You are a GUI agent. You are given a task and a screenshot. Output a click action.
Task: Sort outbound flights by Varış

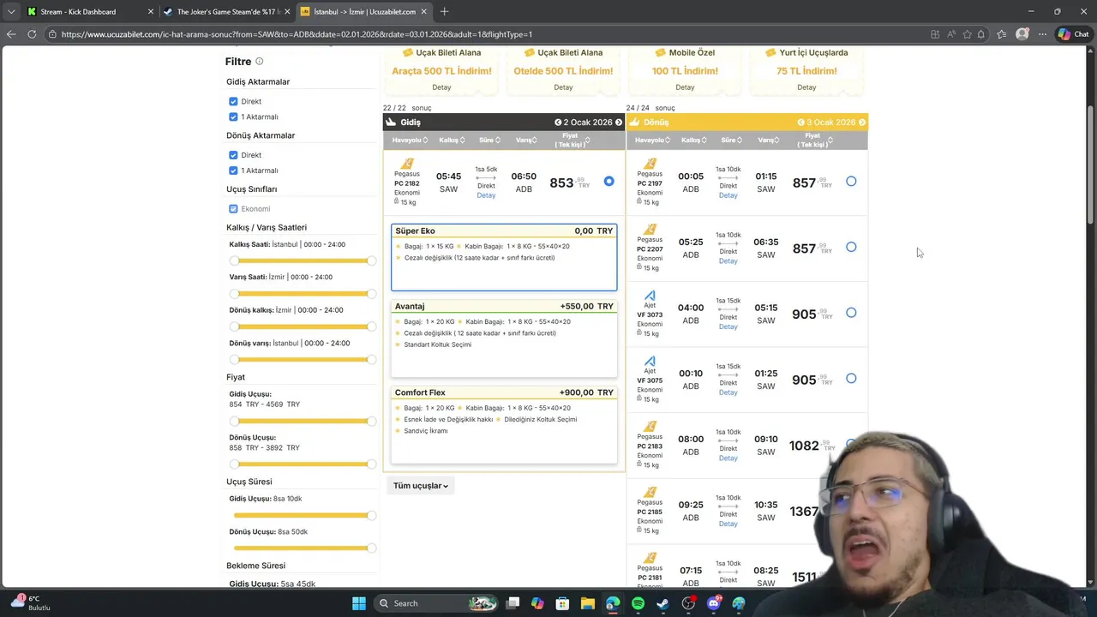(x=526, y=140)
